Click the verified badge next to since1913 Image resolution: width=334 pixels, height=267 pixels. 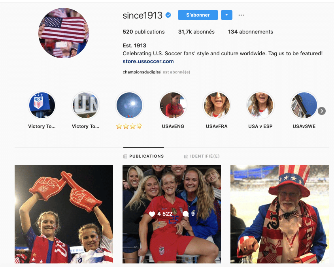[x=168, y=15]
